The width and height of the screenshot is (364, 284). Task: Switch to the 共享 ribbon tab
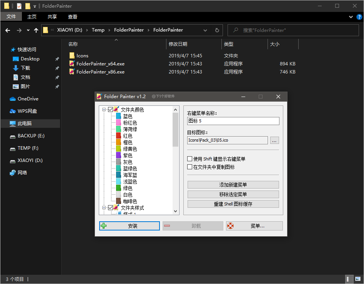pyautogui.click(x=52, y=17)
